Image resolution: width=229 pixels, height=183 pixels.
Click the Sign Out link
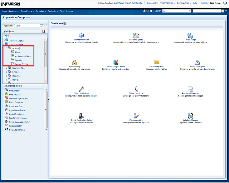[x=205, y=3]
